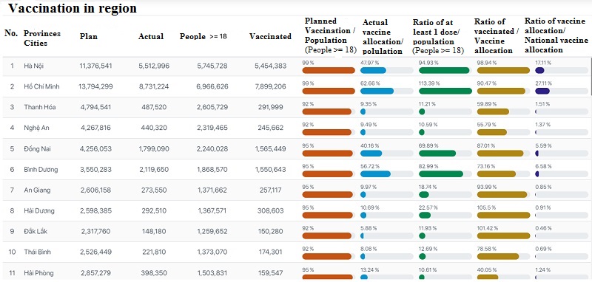Viewport: 592px width, 282px height.
Task: Click Hà Nội orange planned vaccination bar
Action: click(x=329, y=70)
